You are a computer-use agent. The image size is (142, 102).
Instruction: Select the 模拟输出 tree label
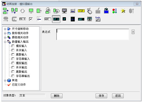tap(22, 63)
